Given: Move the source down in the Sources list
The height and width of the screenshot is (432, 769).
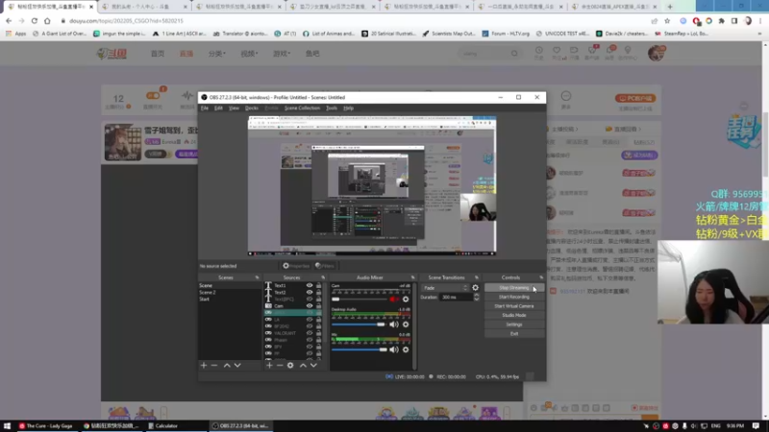Looking at the screenshot, I should coord(313,366).
